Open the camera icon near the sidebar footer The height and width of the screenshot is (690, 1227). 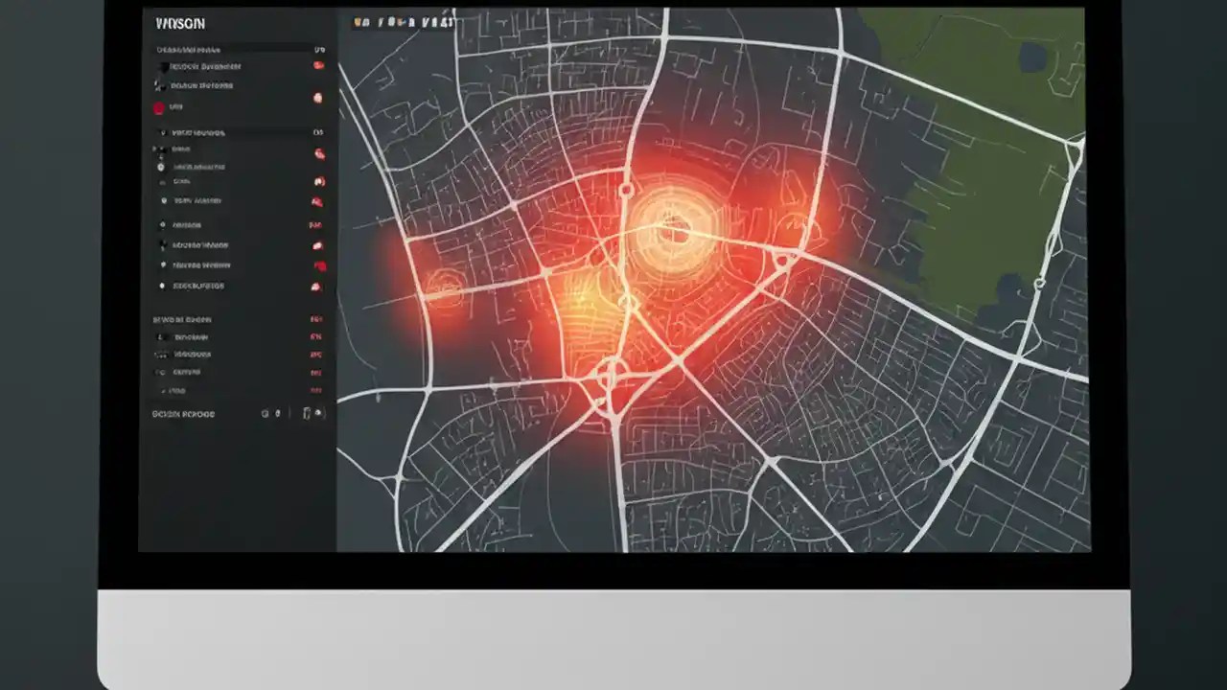(x=307, y=413)
